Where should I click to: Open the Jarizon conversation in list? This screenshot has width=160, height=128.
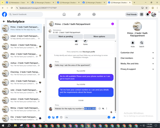point(22,100)
